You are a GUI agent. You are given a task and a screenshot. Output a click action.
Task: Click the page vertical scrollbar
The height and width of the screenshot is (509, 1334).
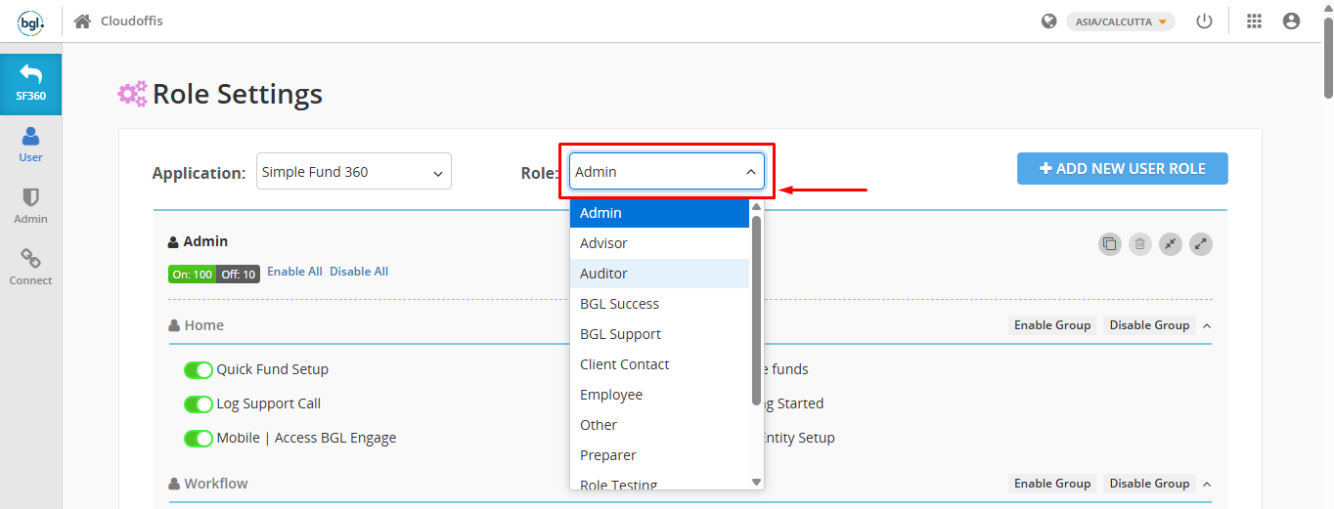click(1327, 59)
